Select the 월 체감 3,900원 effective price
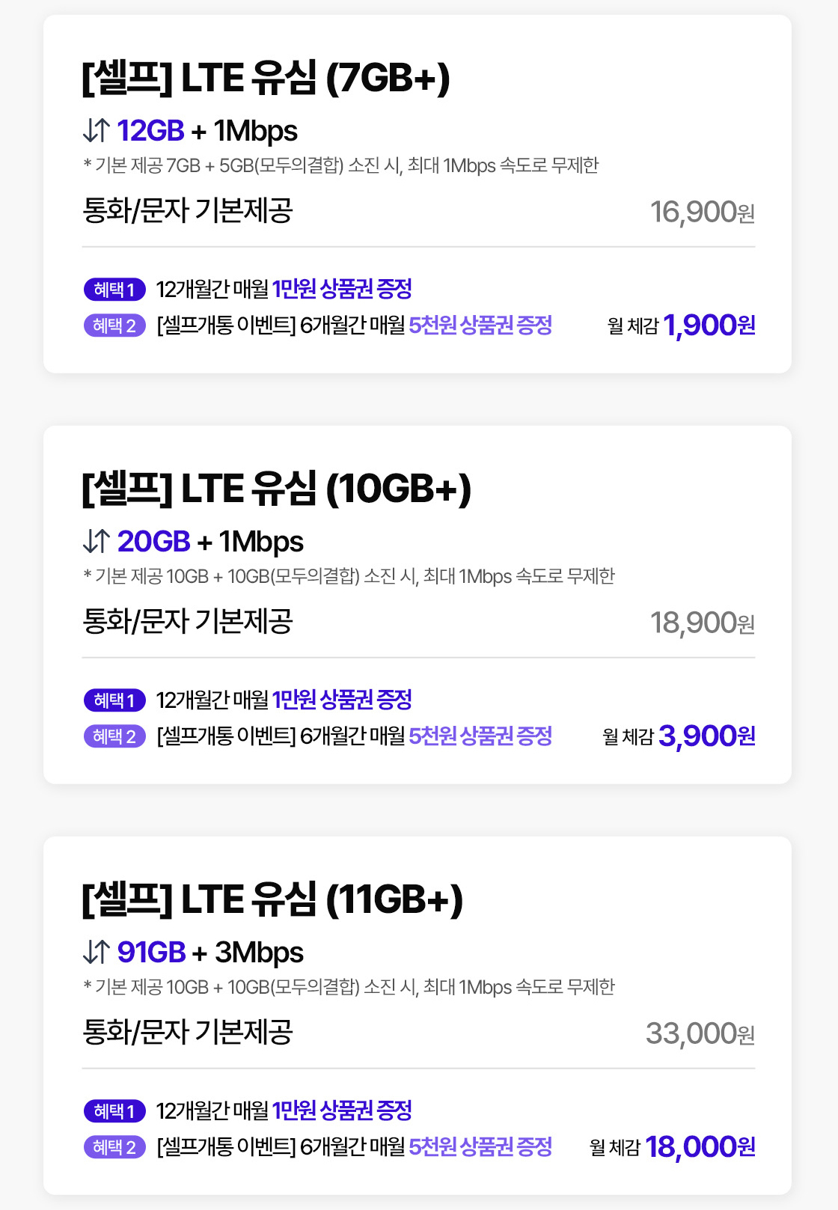The image size is (838, 1210). point(679,736)
